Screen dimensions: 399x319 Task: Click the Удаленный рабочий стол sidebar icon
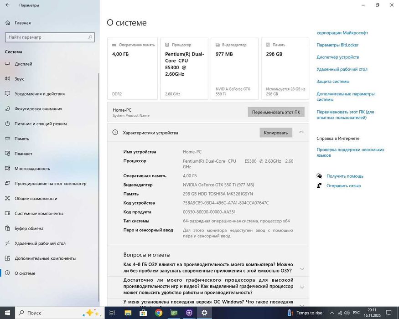(7, 243)
